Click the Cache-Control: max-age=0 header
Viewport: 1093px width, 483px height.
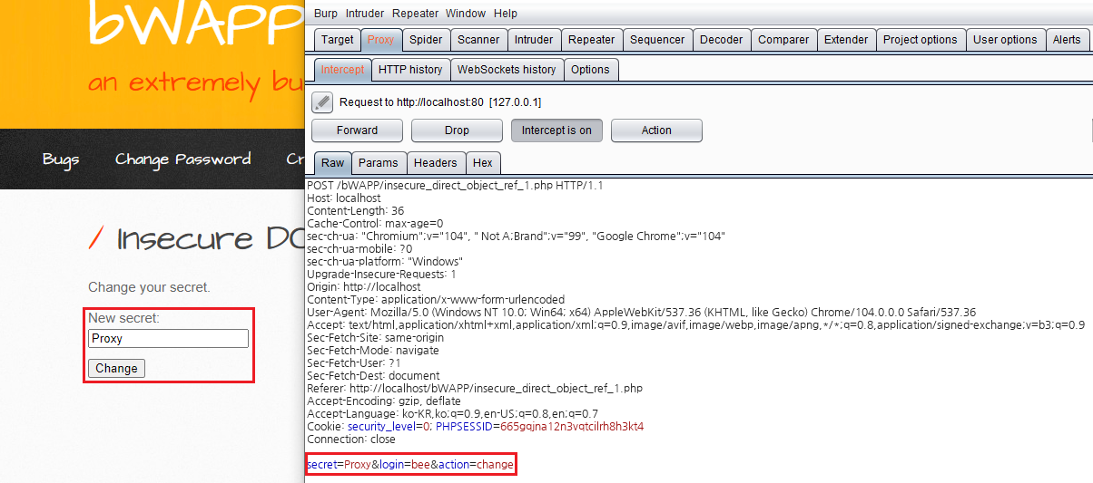(375, 223)
